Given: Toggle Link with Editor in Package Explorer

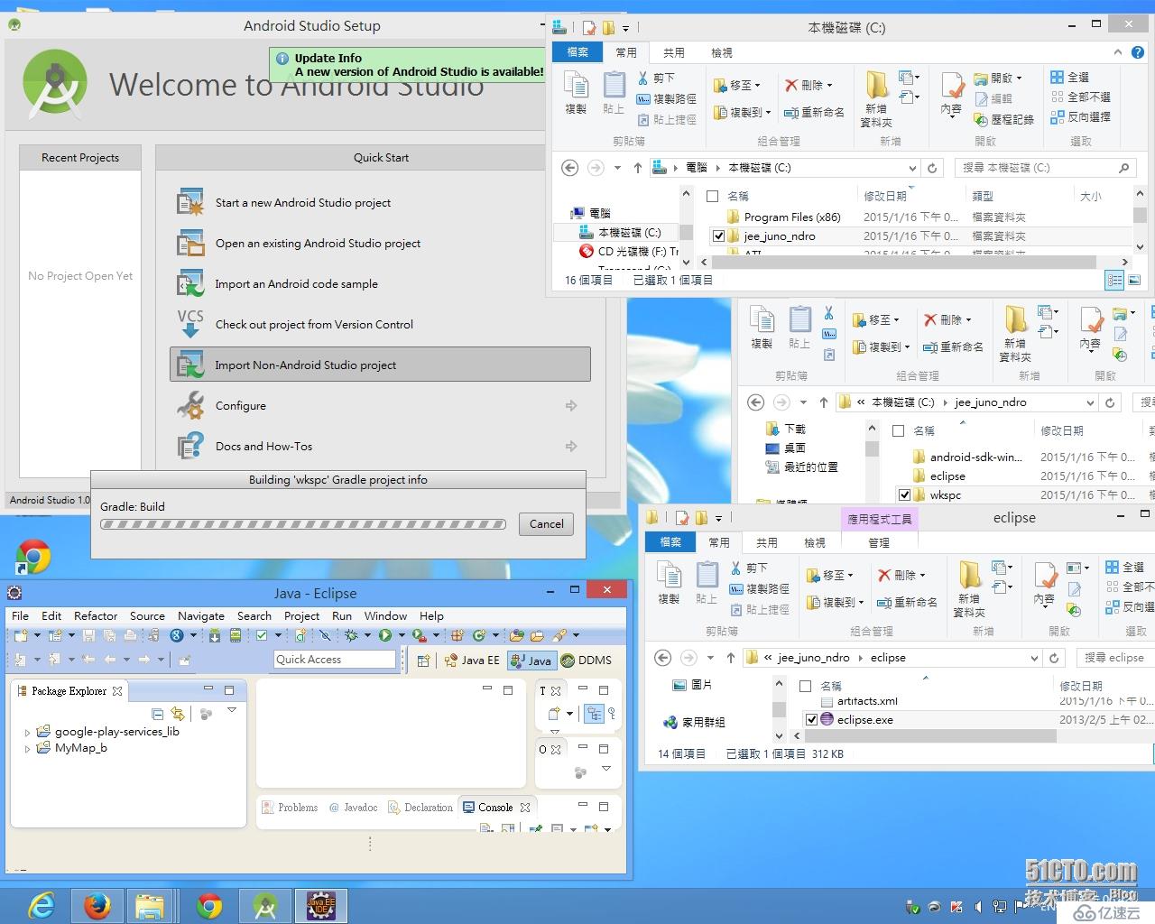Looking at the screenshot, I should tap(178, 714).
